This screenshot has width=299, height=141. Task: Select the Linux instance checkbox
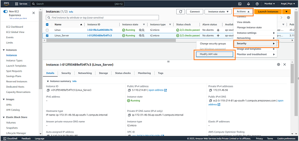pyautogui.click(x=47, y=30)
